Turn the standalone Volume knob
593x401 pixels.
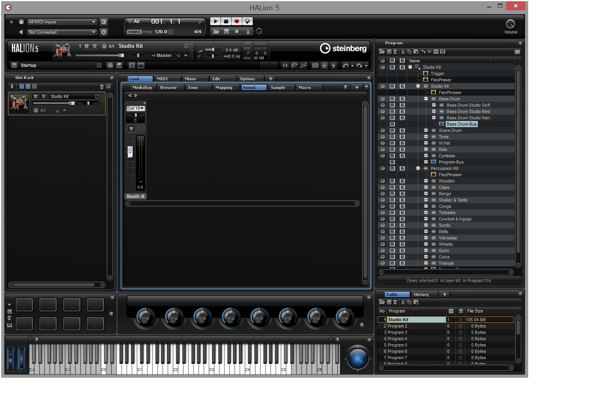point(510,24)
